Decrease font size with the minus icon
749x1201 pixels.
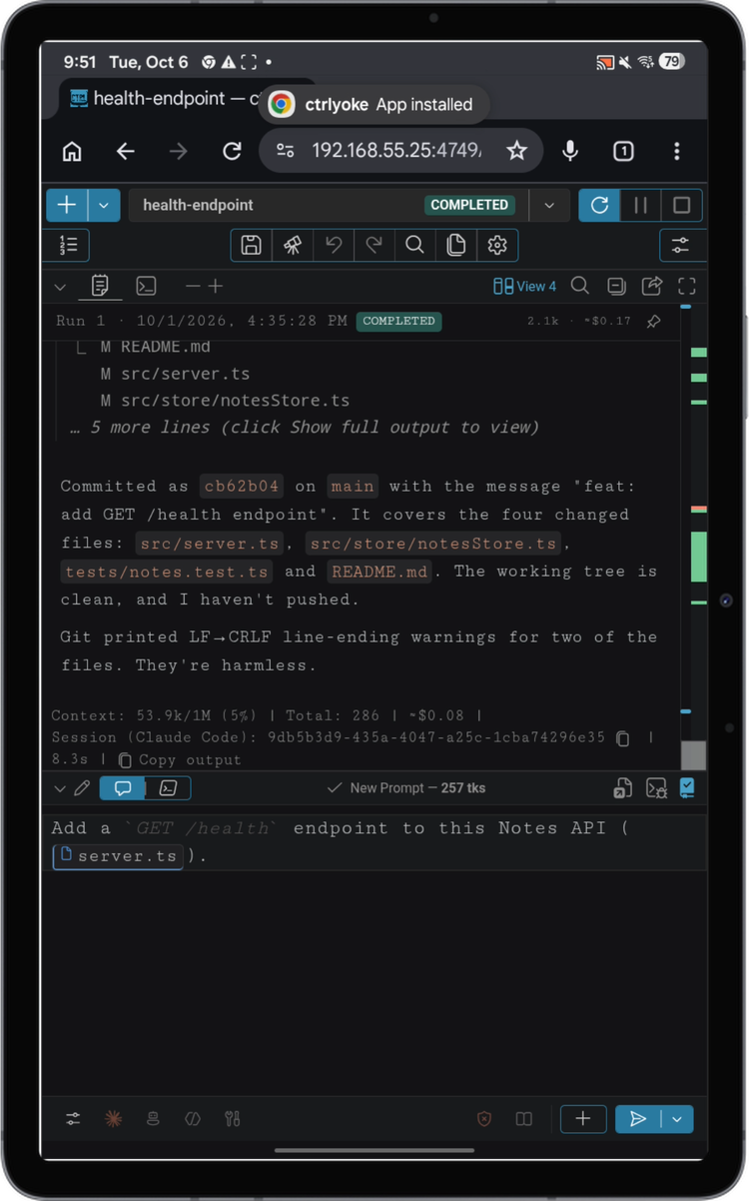pos(193,287)
